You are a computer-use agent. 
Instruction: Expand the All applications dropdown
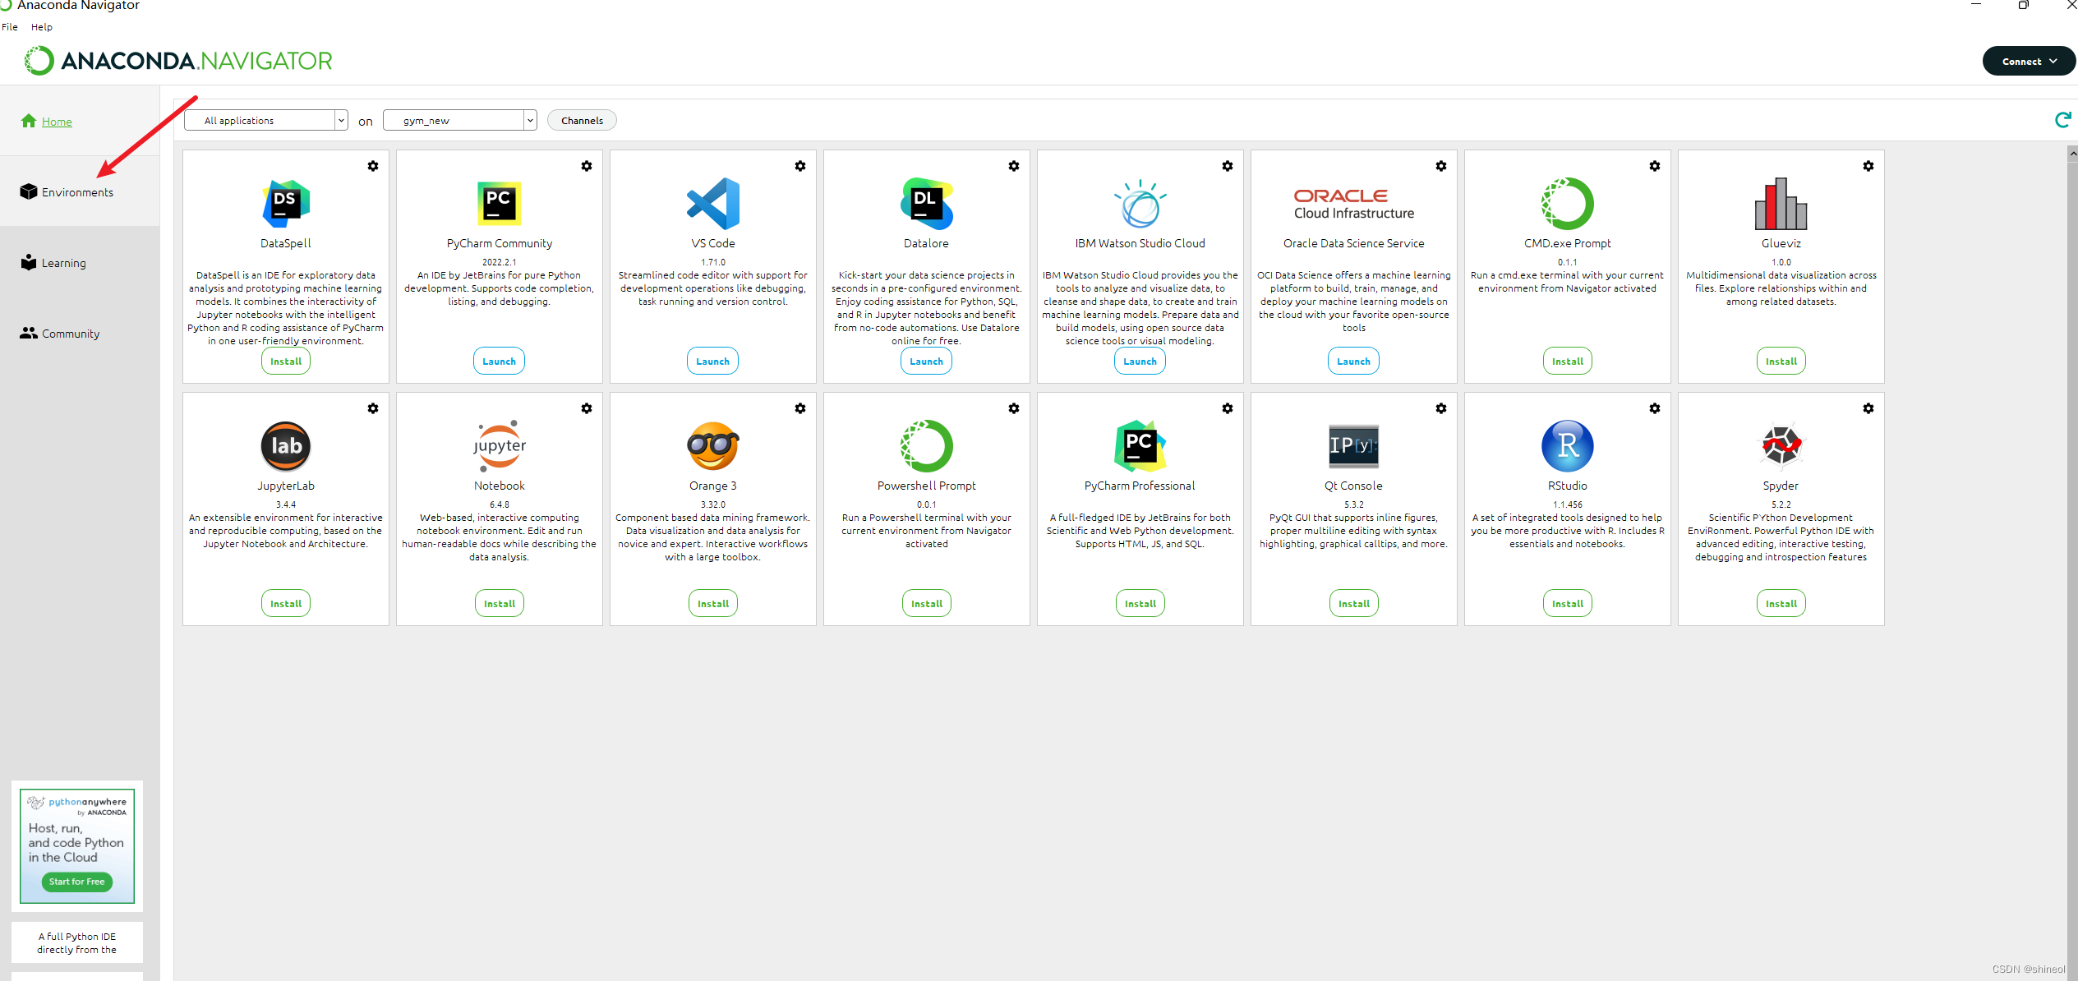[265, 121]
